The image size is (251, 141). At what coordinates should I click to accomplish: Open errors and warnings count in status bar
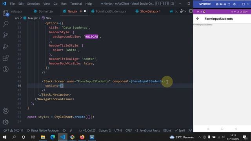point(13,130)
